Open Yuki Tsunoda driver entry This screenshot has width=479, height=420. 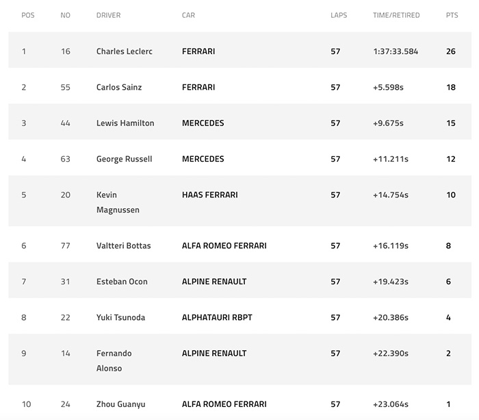(120, 317)
